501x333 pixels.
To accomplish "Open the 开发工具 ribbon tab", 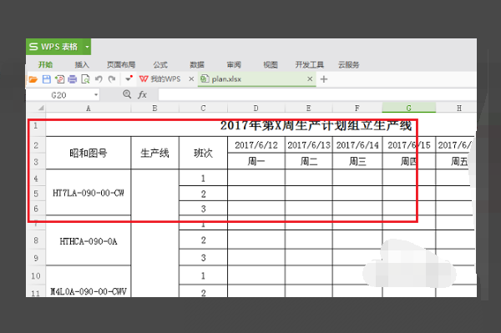I will pyautogui.click(x=310, y=65).
